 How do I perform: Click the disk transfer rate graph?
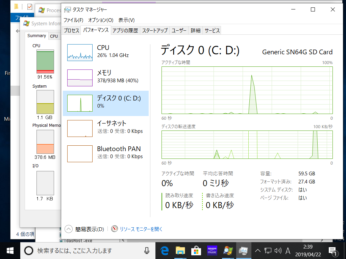pyautogui.click(x=247, y=145)
